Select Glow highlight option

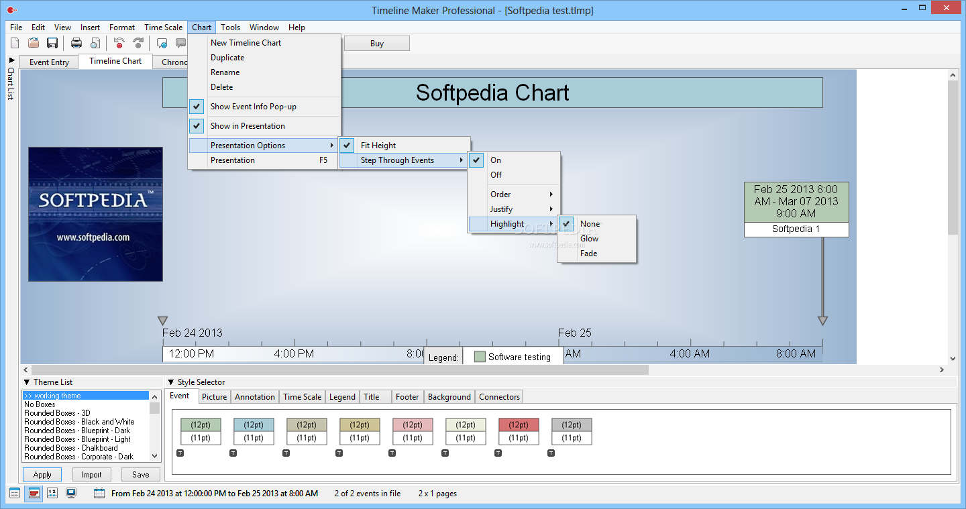tap(597, 239)
